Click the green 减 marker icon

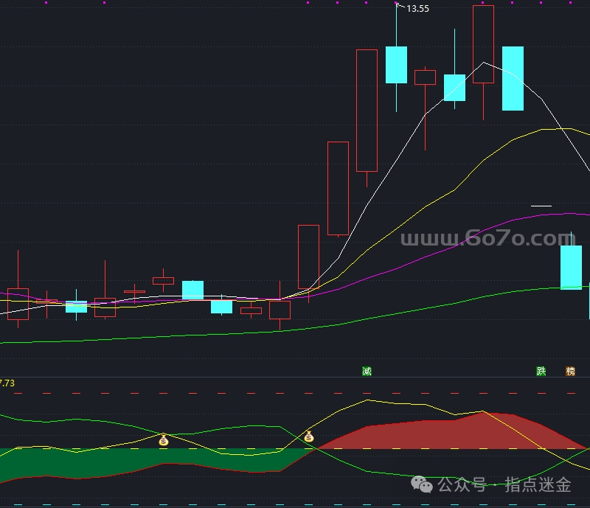[x=367, y=371]
